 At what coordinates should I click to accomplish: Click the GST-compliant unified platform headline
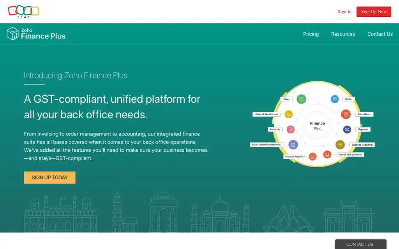click(112, 107)
